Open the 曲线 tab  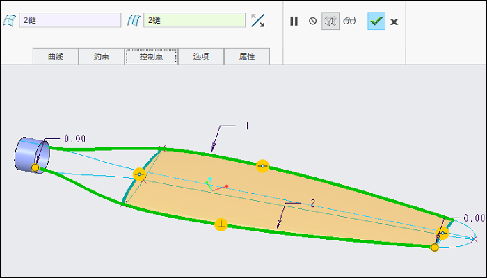[56, 56]
